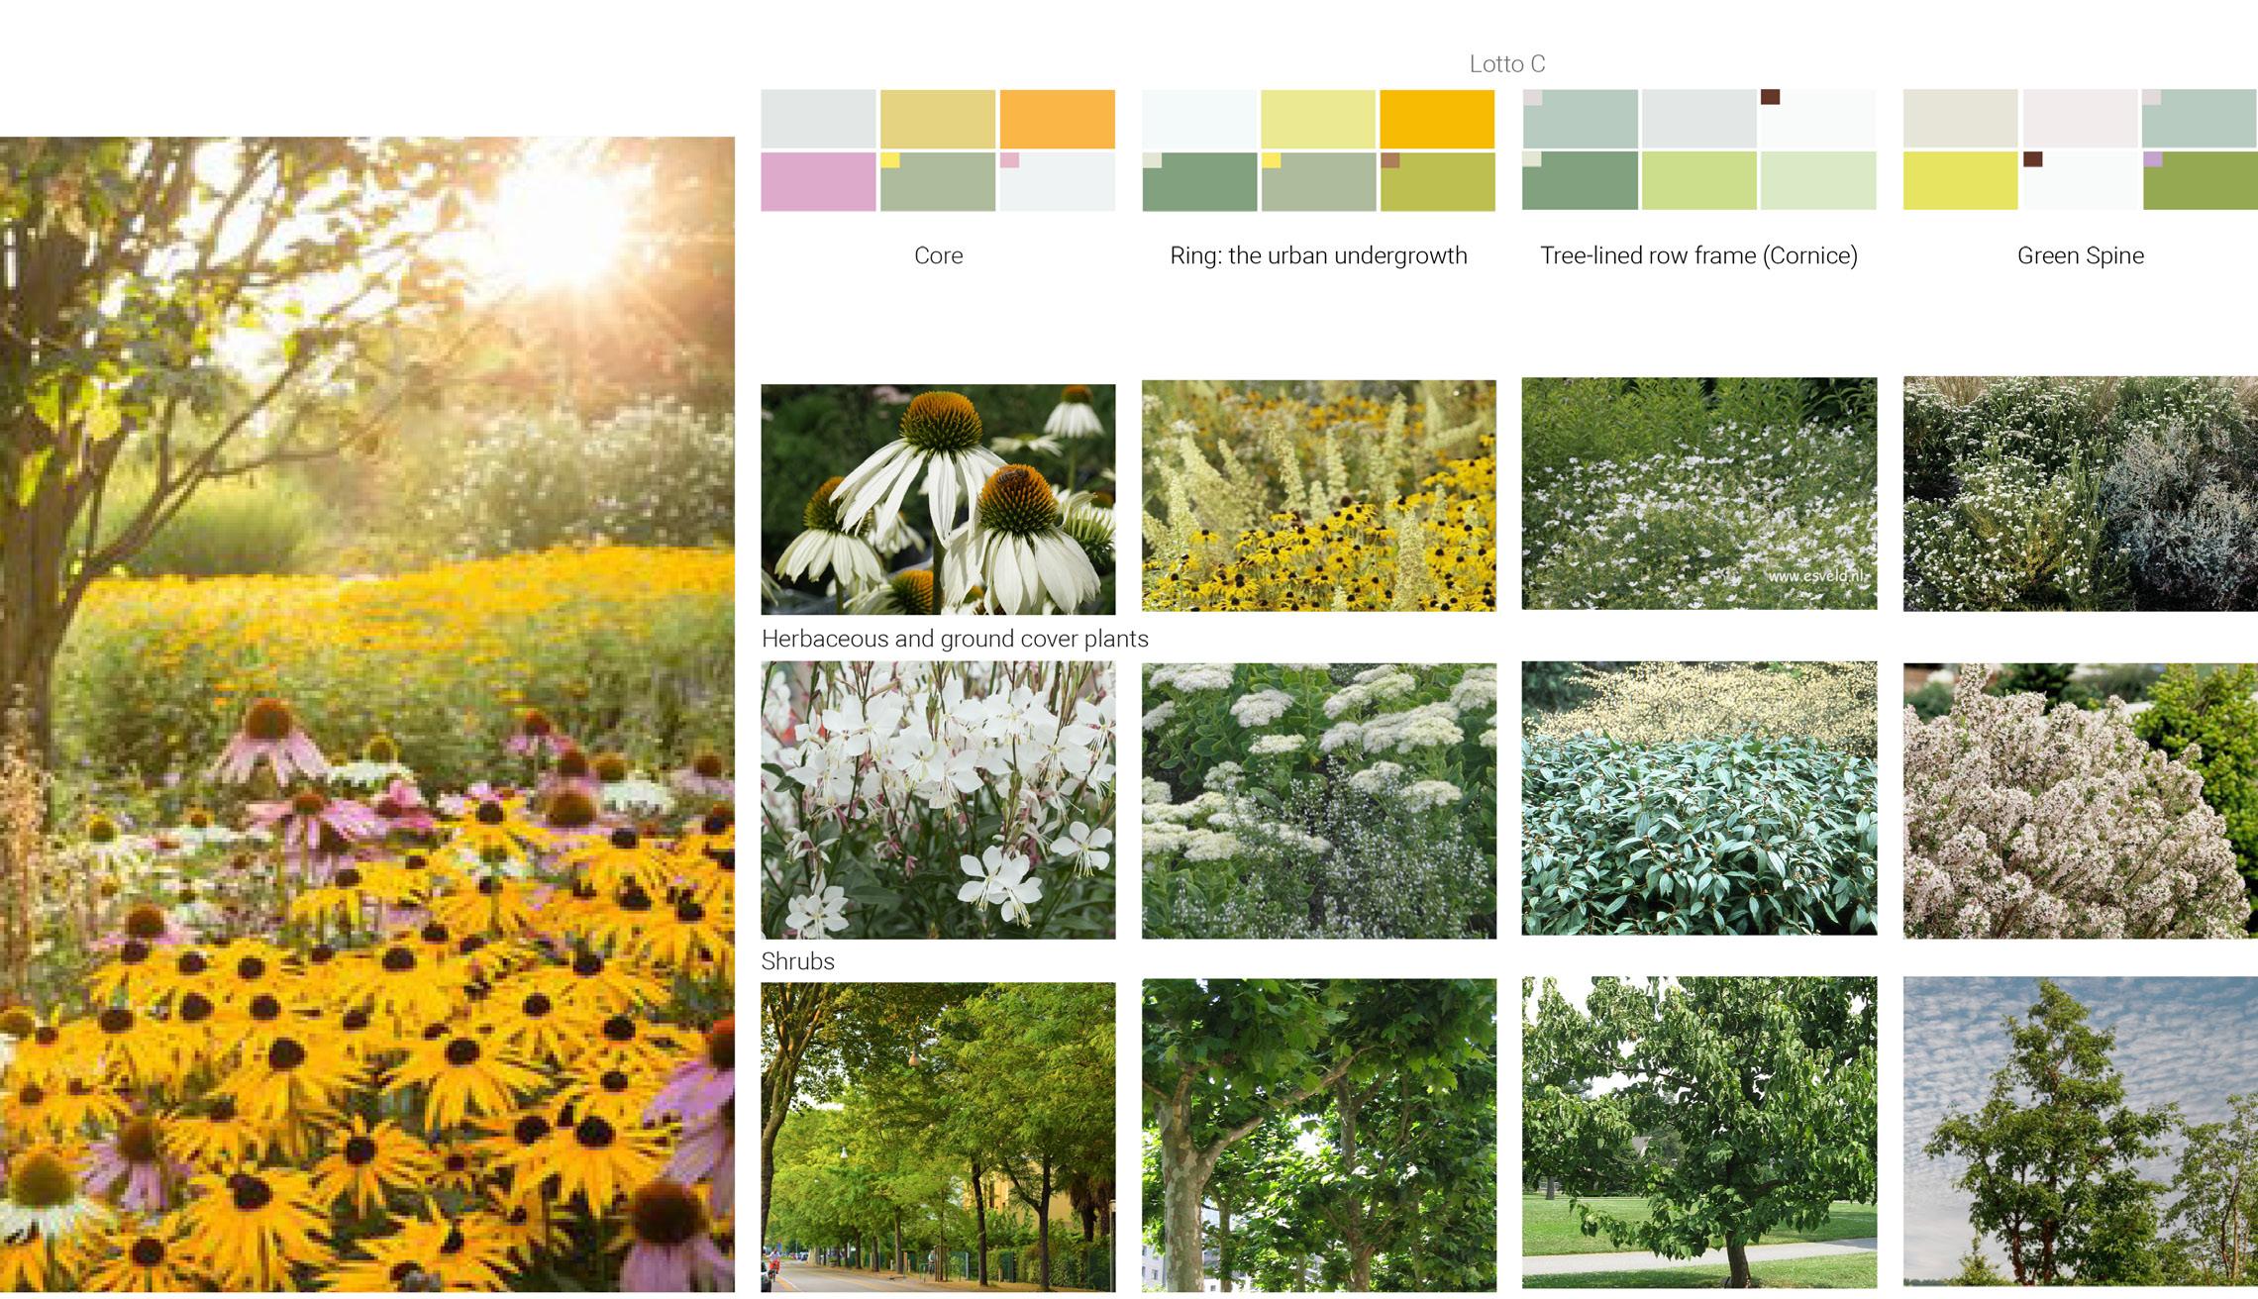Click the small brown square in Cornice palette

click(1770, 97)
